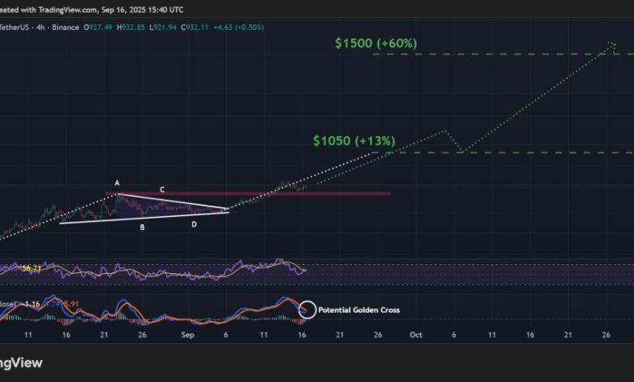Select wave point D label on chart

pos(193,224)
